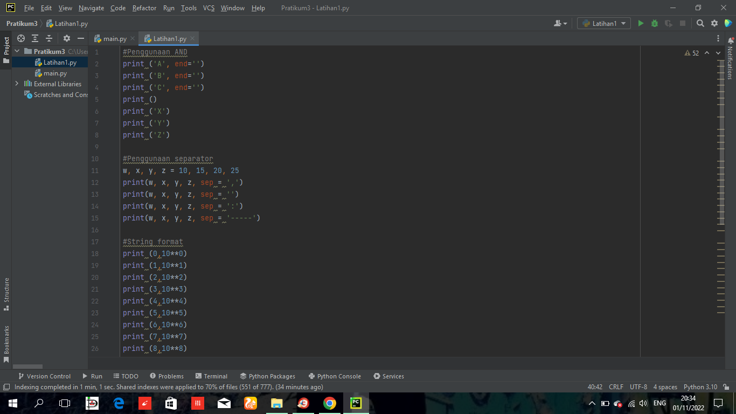Open Scratches and Consoles node
The image size is (736, 414).
point(56,95)
